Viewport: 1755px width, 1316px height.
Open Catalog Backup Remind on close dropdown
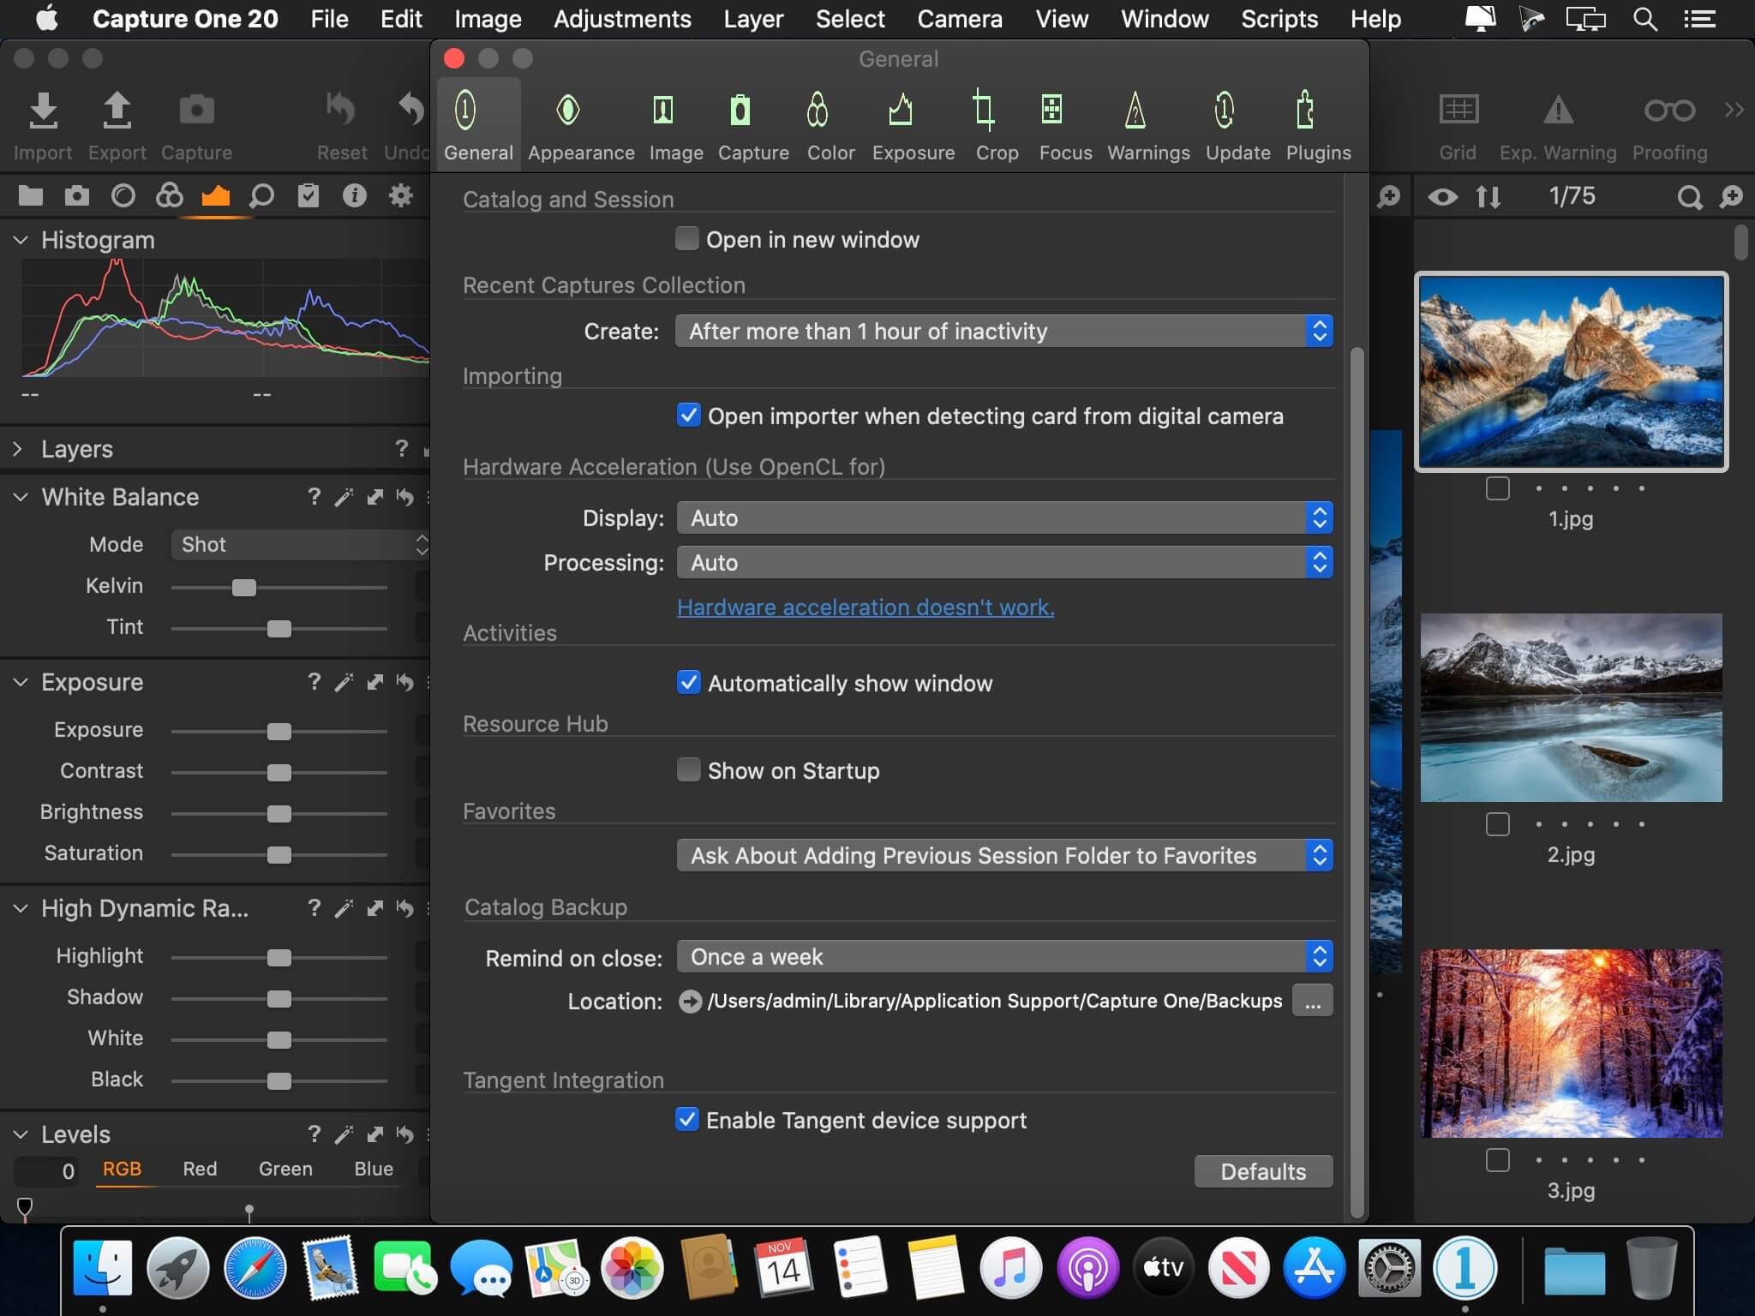[1002, 955]
